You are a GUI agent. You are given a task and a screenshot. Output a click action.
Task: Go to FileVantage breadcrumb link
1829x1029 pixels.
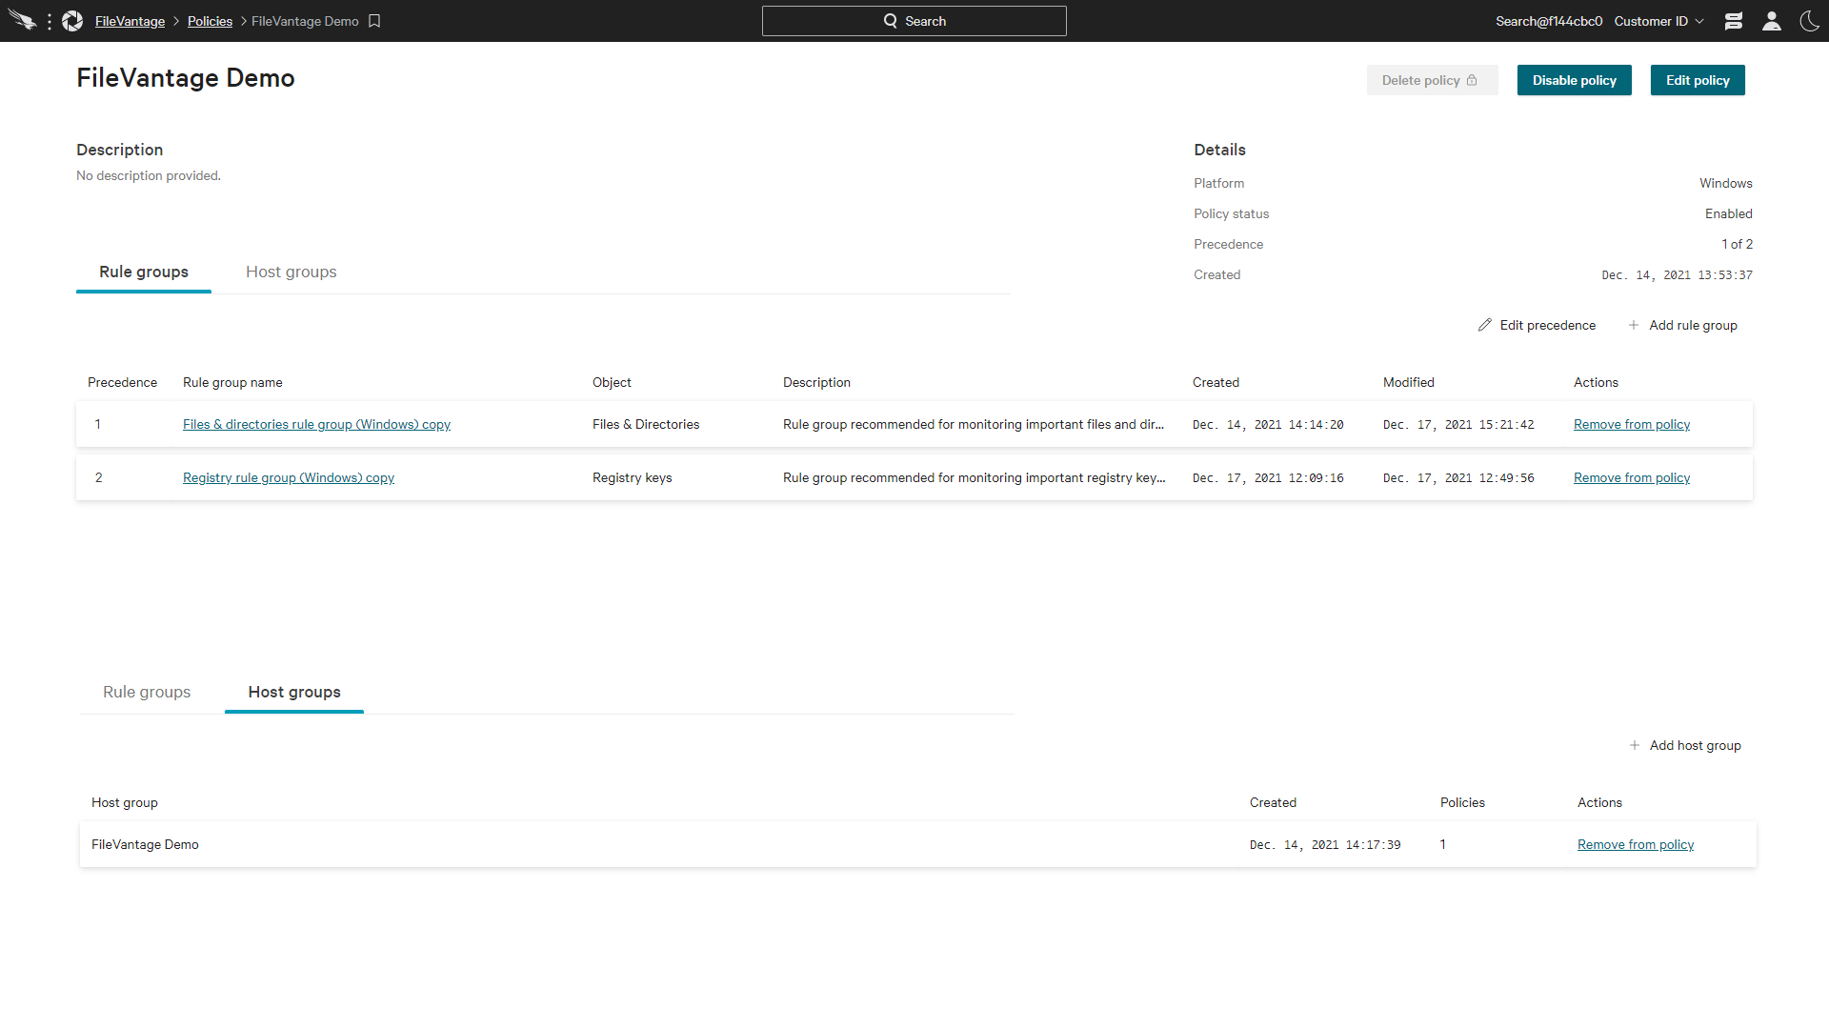click(x=130, y=21)
